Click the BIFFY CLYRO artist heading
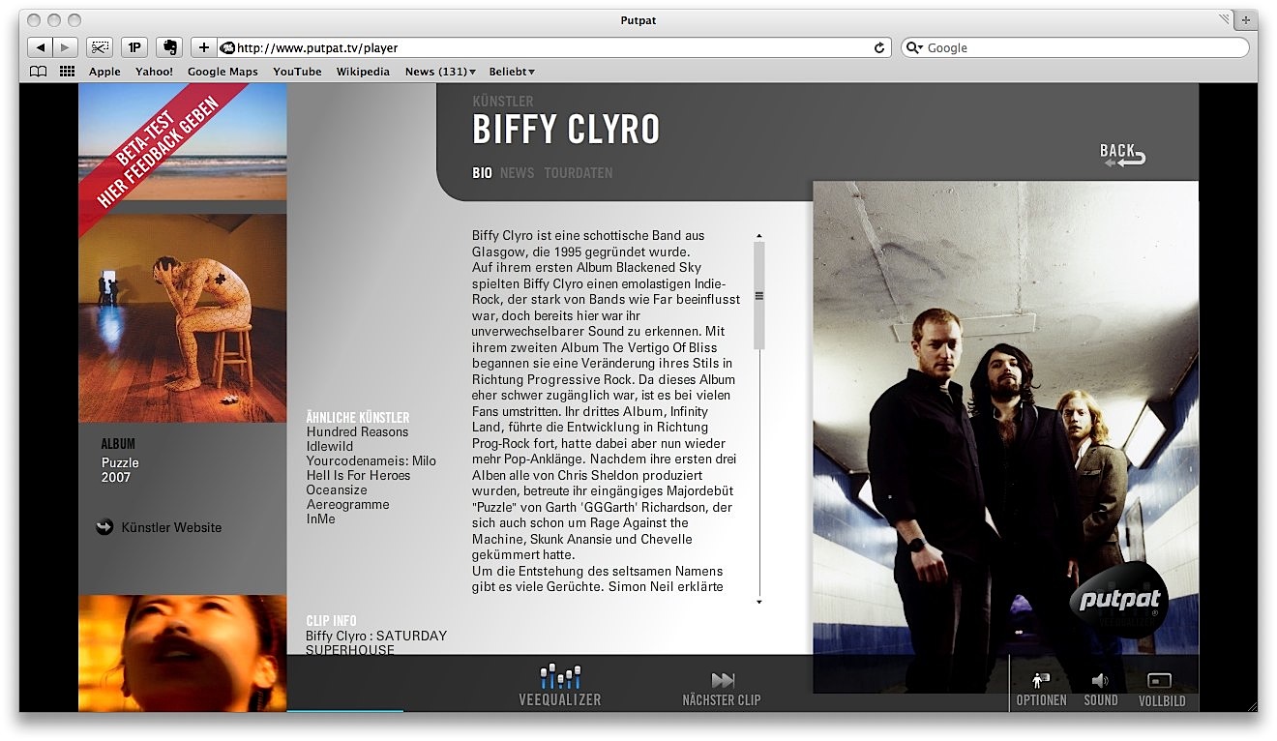Viewport: 1277px width, 741px height. tap(566, 129)
